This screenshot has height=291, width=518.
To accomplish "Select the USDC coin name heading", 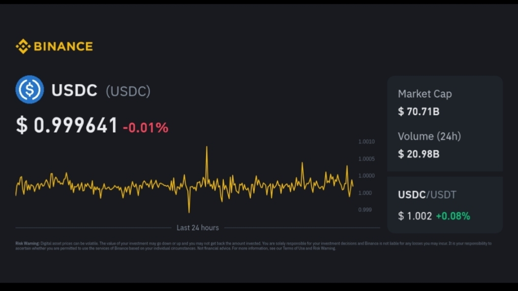I will [74, 91].
